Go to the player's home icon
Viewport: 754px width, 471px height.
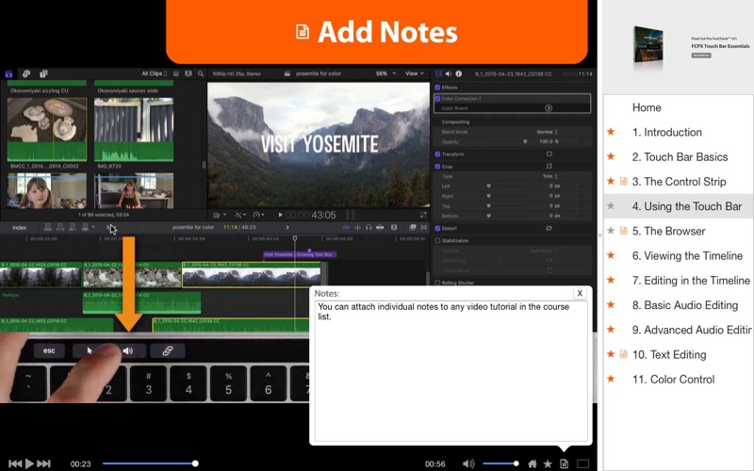(x=533, y=463)
